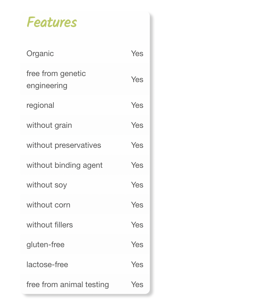Click the Features heading
Screen dimensions: 262x306
pyautogui.click(x=52, y=22)
